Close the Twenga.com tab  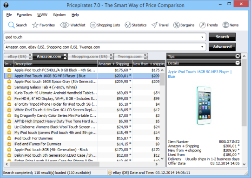pos(145,55)
